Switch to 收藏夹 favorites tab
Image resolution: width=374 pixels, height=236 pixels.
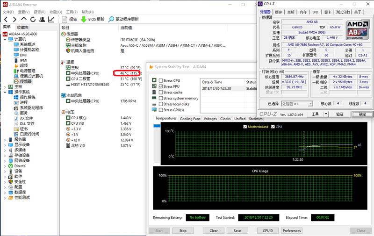click(x=23, y=28)
